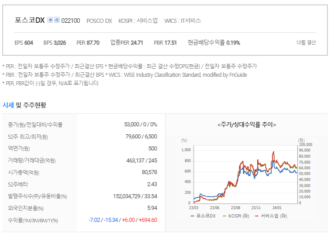Select the 포스코DX company name heading
This screenshot has height=233, width=331.
30,21
